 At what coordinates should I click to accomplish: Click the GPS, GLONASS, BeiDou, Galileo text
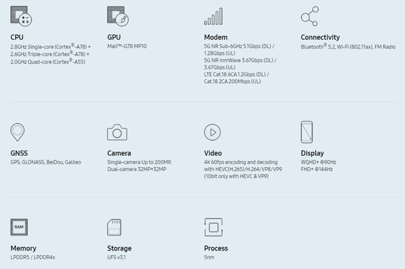click(x=45, y=162)
